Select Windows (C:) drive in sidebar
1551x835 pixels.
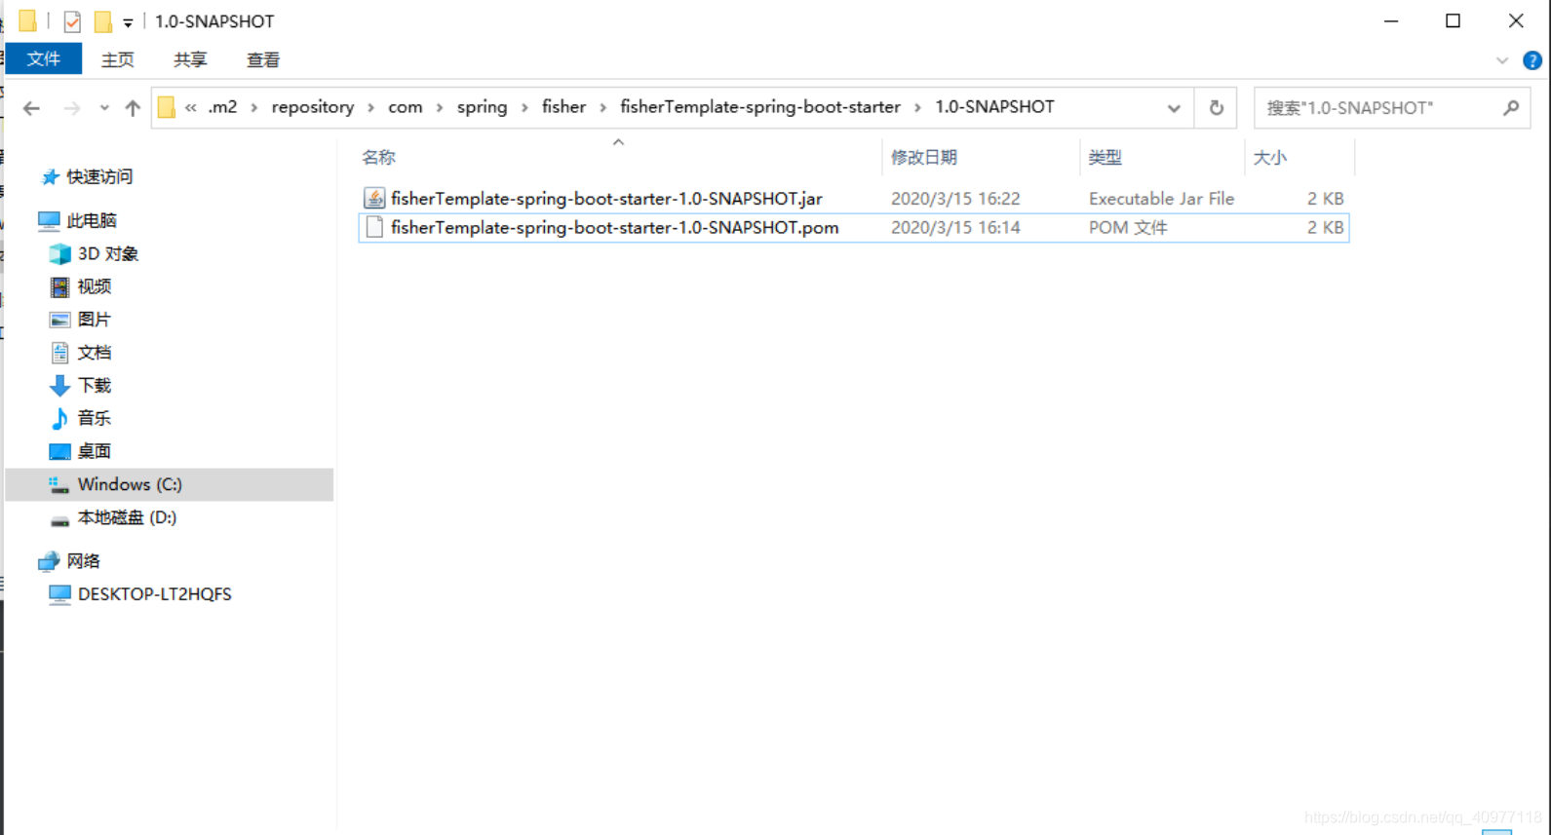tap(170, 484)
